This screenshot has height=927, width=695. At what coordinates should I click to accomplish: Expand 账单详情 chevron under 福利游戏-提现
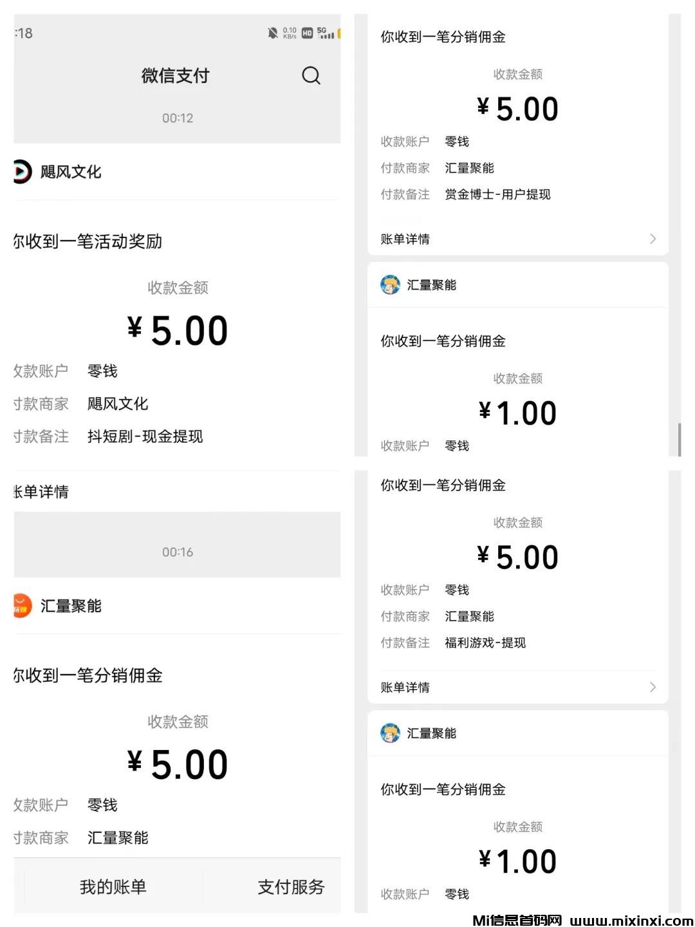[x=653, y=688]
